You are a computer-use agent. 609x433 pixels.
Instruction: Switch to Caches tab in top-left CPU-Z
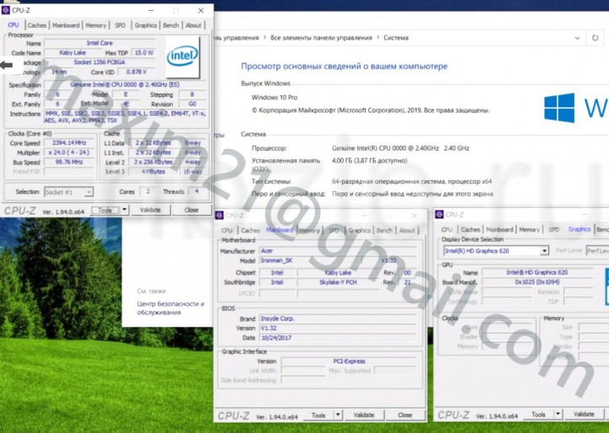pos(37,25)
